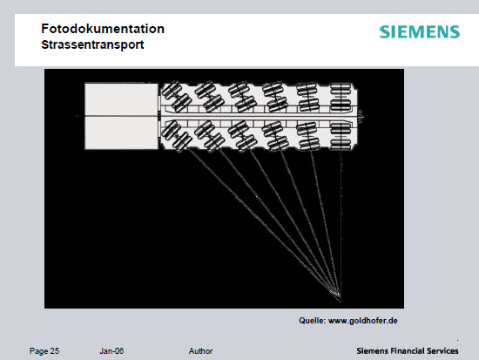The image size is (479, 360).
Task: Click the Quelle label text
Action: (313, 321)
